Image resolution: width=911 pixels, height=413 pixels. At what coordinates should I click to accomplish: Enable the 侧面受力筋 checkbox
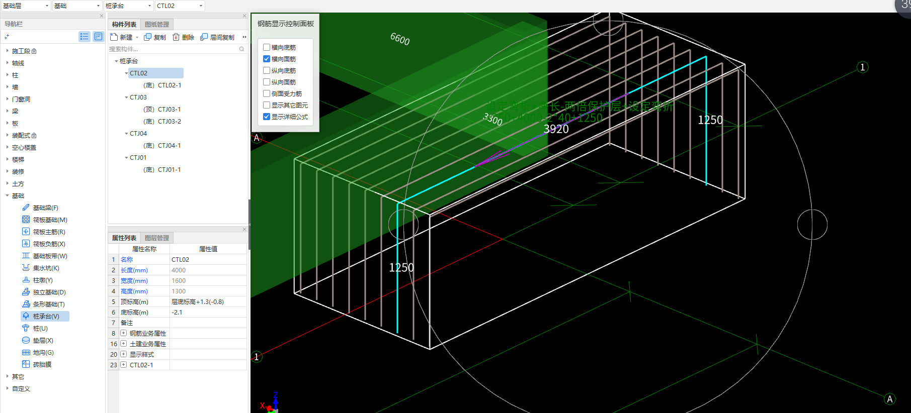click(267, 93)
